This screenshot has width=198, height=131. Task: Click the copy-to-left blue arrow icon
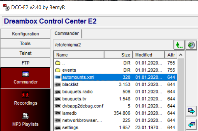pyautogui.click(x=191, y=125)
